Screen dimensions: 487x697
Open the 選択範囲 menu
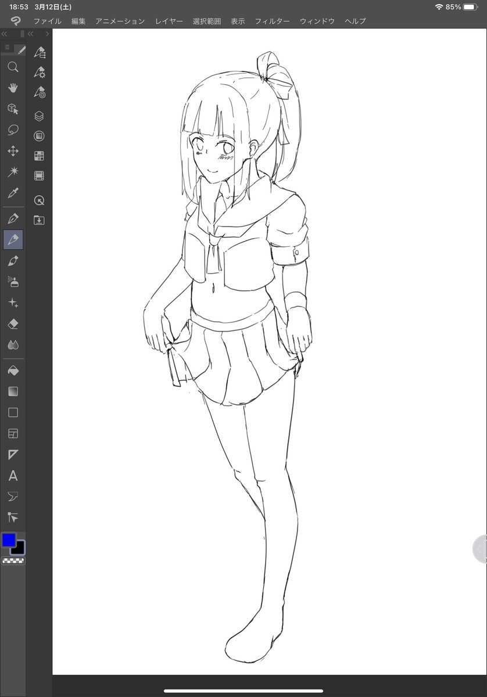point(207,21)
